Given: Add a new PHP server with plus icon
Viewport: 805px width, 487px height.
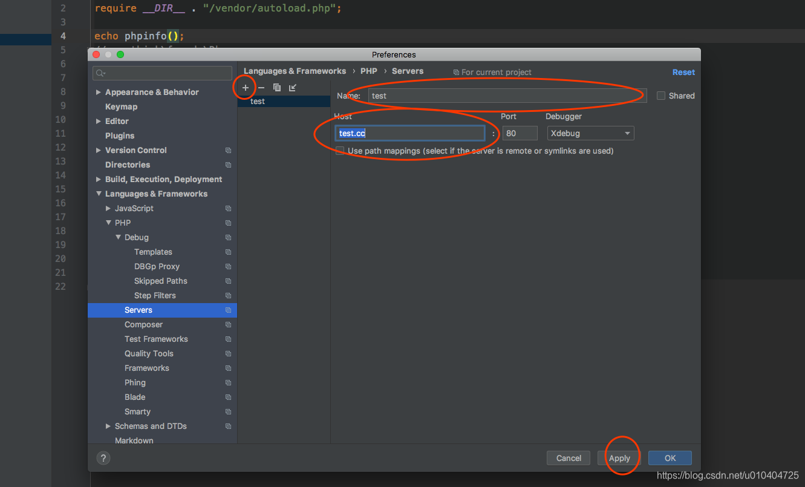Looking at the screenshot, I should pyautogui.click(x=246, y=88).
